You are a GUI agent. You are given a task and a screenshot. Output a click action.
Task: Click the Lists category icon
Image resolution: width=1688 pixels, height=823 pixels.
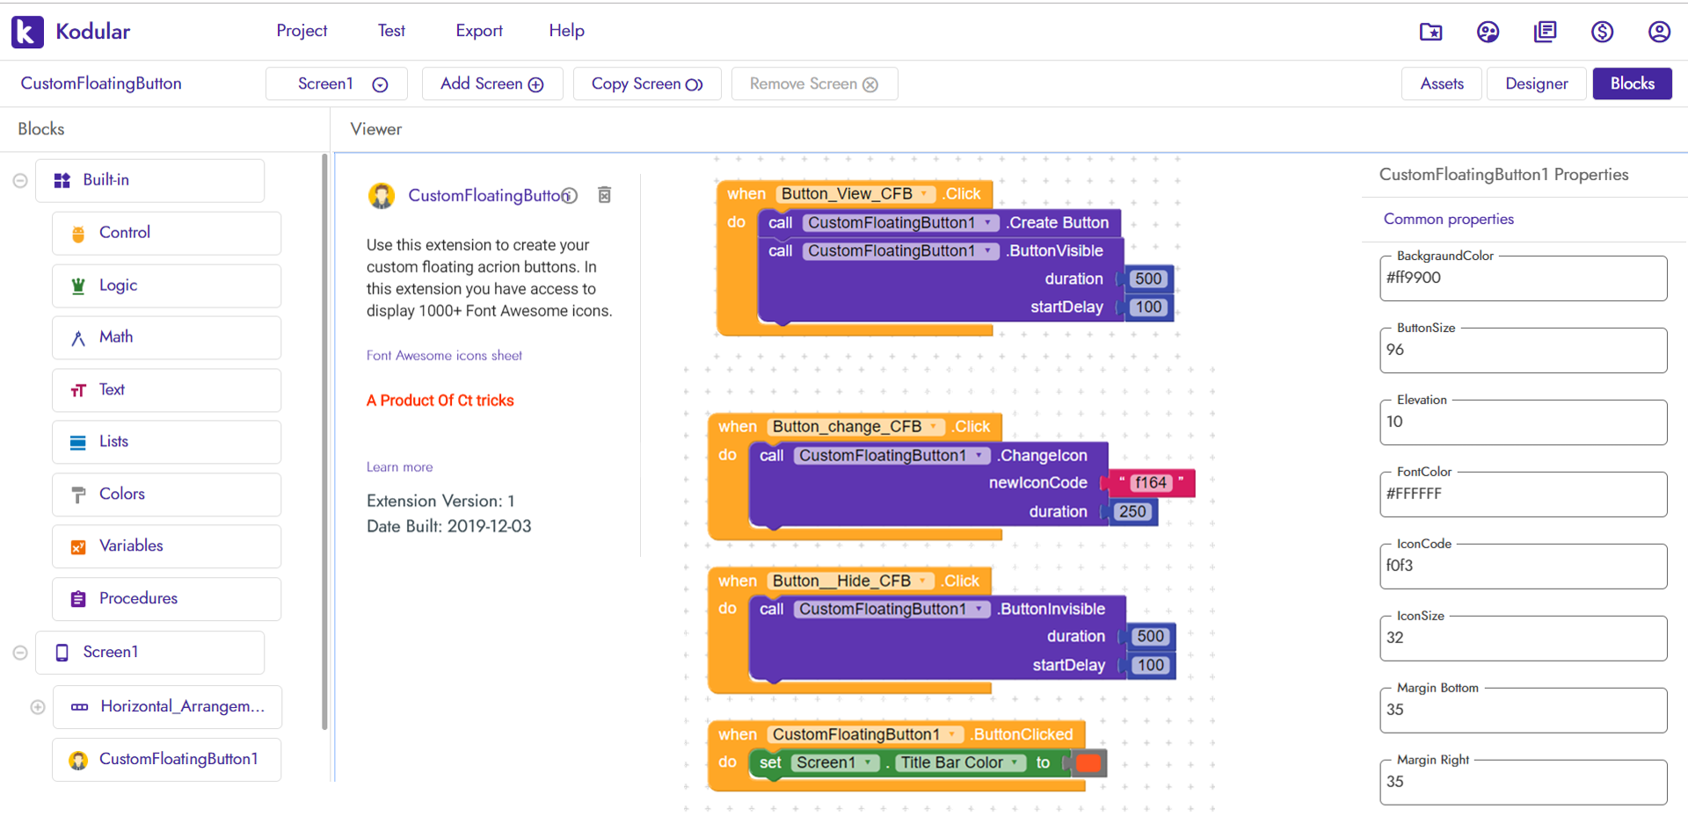78,442
